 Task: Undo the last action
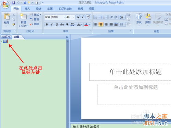18,3
